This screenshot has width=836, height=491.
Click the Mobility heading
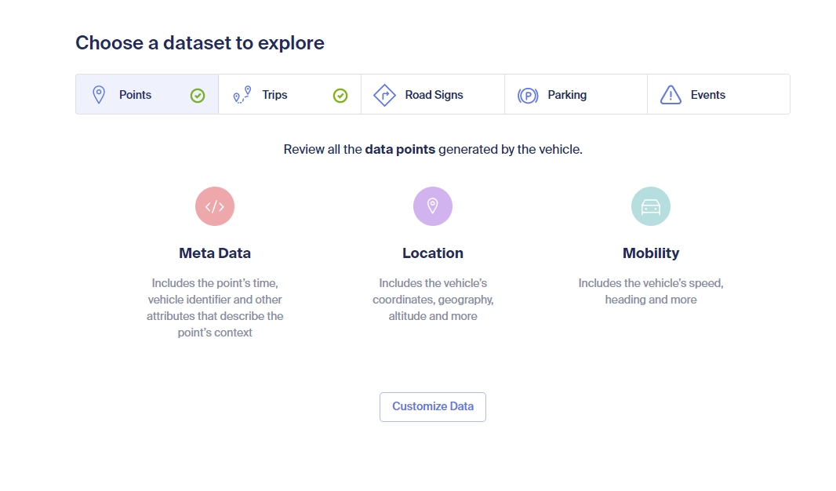click(x=651, y=253)
